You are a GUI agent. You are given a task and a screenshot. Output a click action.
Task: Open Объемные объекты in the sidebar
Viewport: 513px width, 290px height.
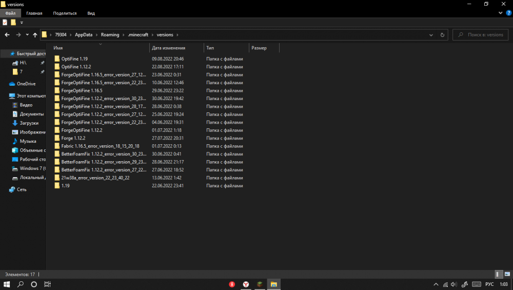tap(29, 150)
